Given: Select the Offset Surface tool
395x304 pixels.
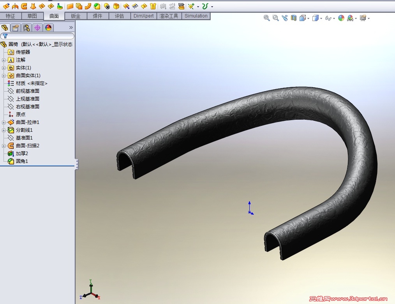Looking at the screenshot, I should point(79,6).
